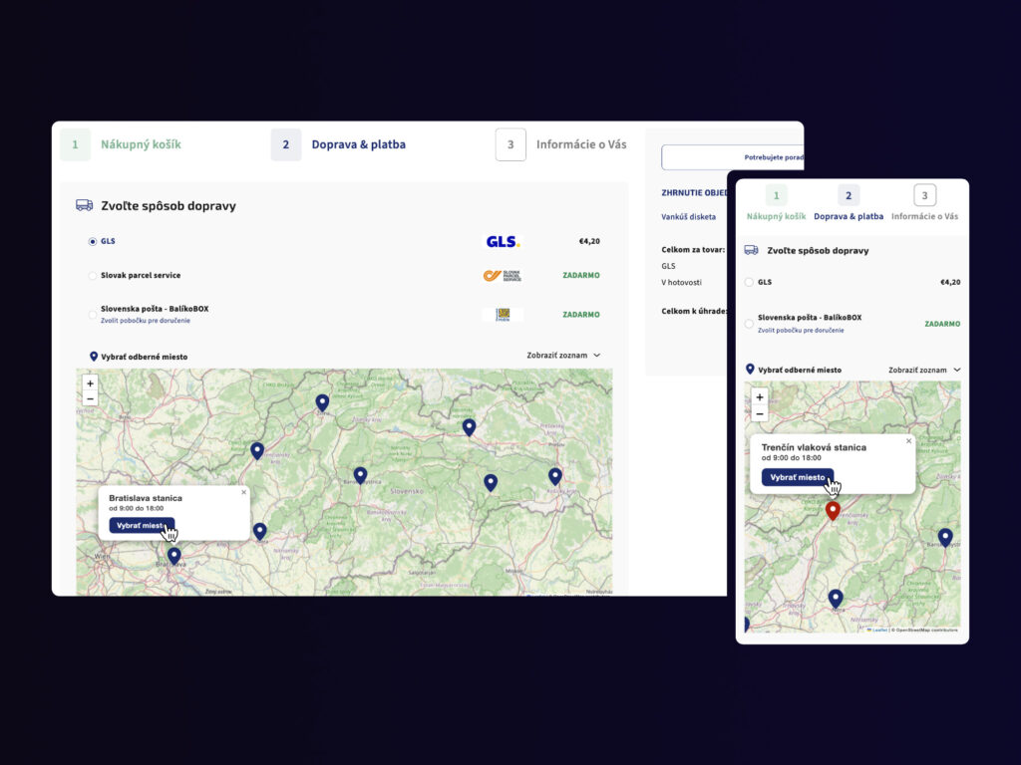This screenshot has width=1021, height=765.
Task: Select GLS radio in desktop view
Action: [93, 241]
